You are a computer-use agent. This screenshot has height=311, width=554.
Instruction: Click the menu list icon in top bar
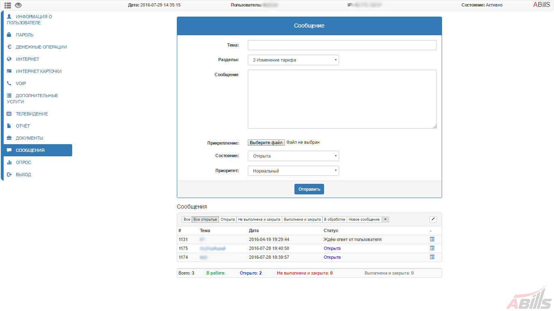[x=8, y=5]
